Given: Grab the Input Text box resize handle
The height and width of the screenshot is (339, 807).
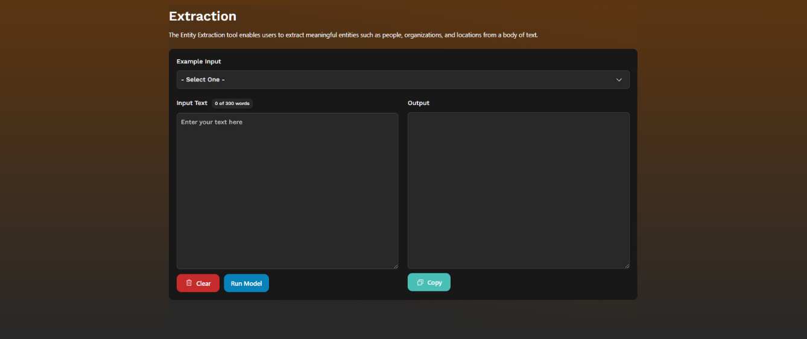Looking at the screenshot, I should pos(395,266).
